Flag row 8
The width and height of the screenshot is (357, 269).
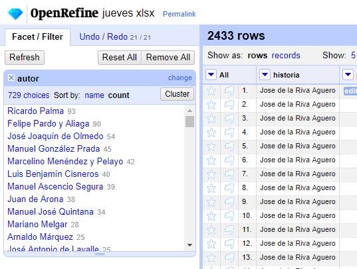point(229,188)
